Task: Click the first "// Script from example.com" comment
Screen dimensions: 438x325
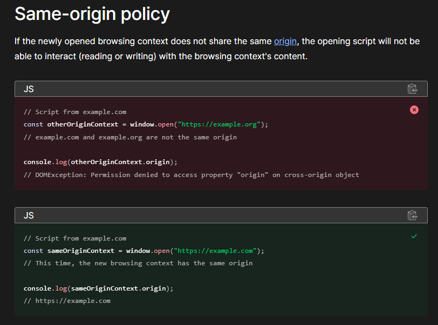Action: click(x=75, y=112)
